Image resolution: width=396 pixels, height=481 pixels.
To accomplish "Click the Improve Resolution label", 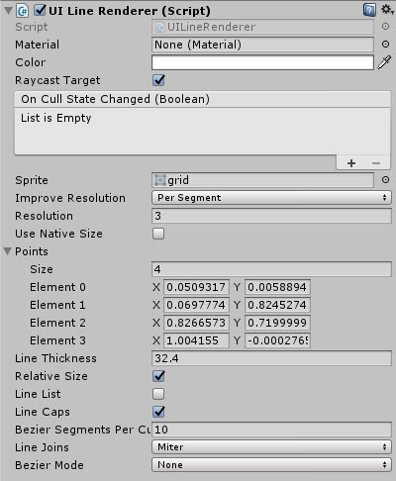I will [x=70, y=198].
